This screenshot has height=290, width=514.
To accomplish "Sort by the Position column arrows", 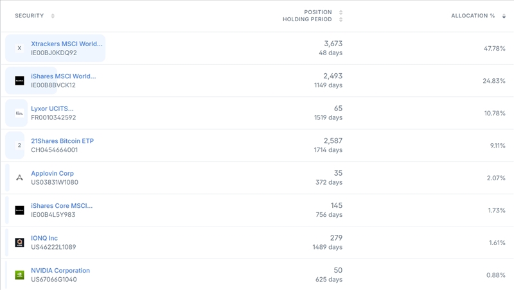I will click(341, 12).
